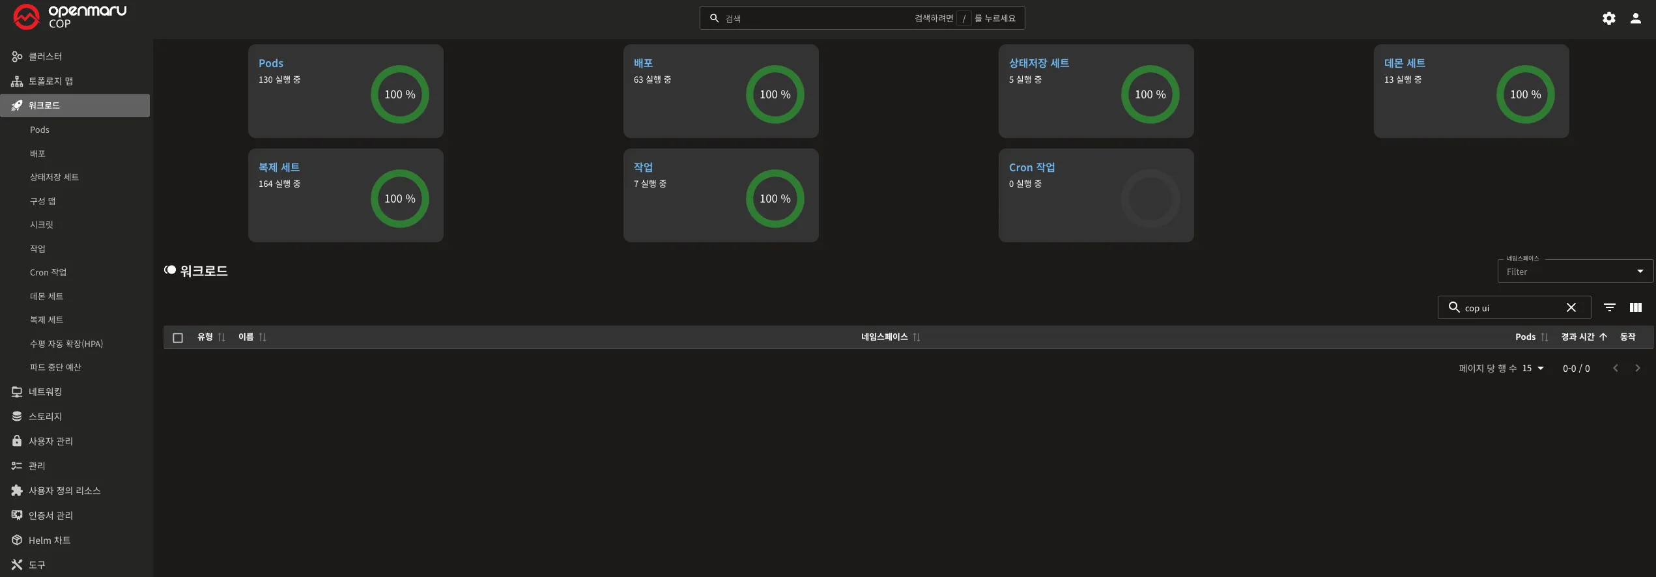Click the Openmaru COP logo

click(x=70, y=17)
